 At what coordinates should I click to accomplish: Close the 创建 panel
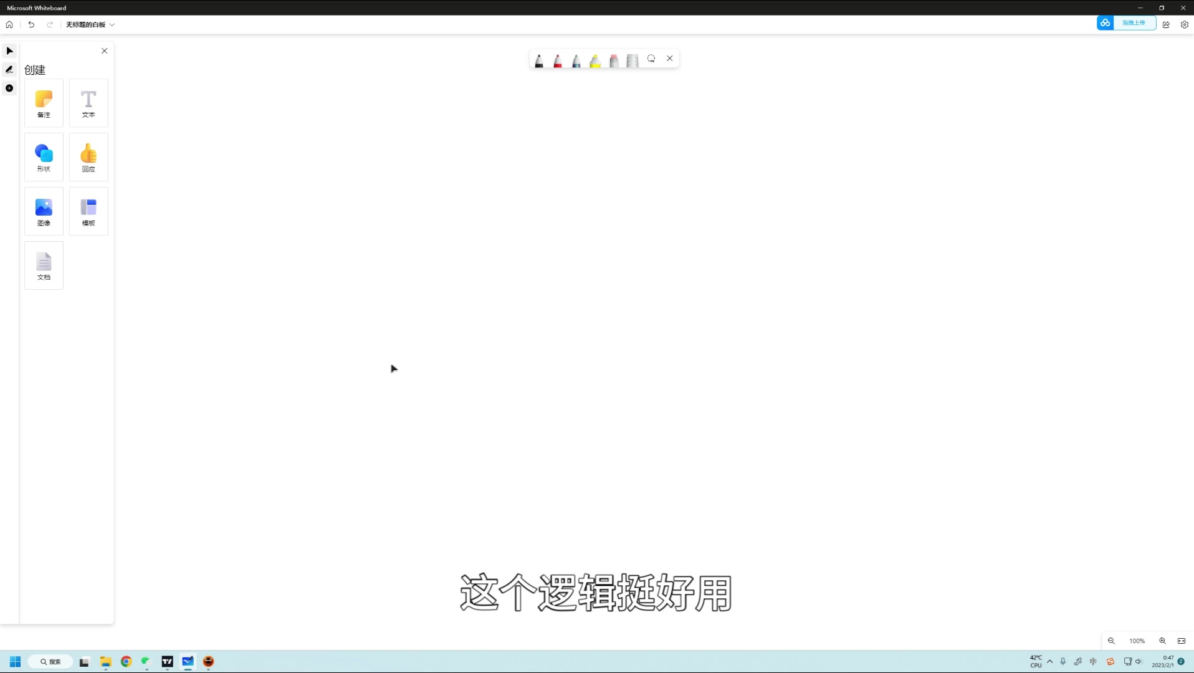(x=105, y=51)
